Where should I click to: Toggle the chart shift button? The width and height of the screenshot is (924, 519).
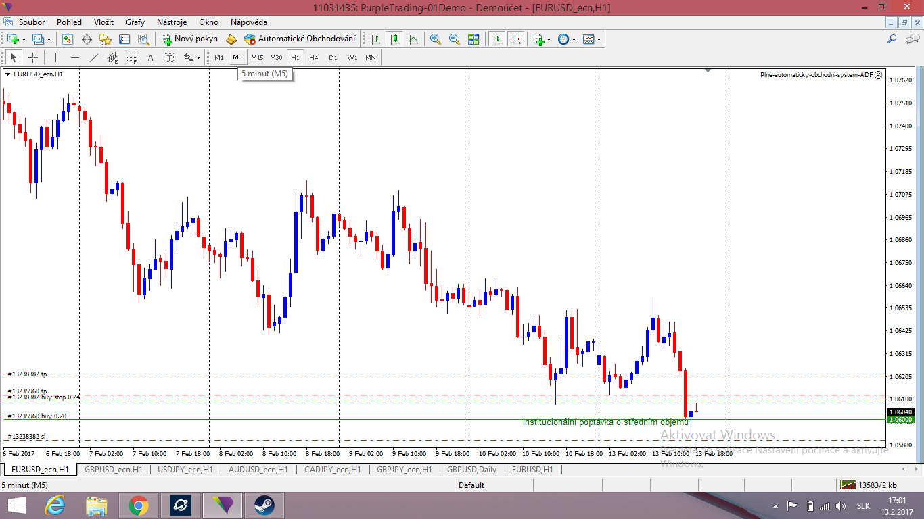pyautogui.click(x=516, y=39)
